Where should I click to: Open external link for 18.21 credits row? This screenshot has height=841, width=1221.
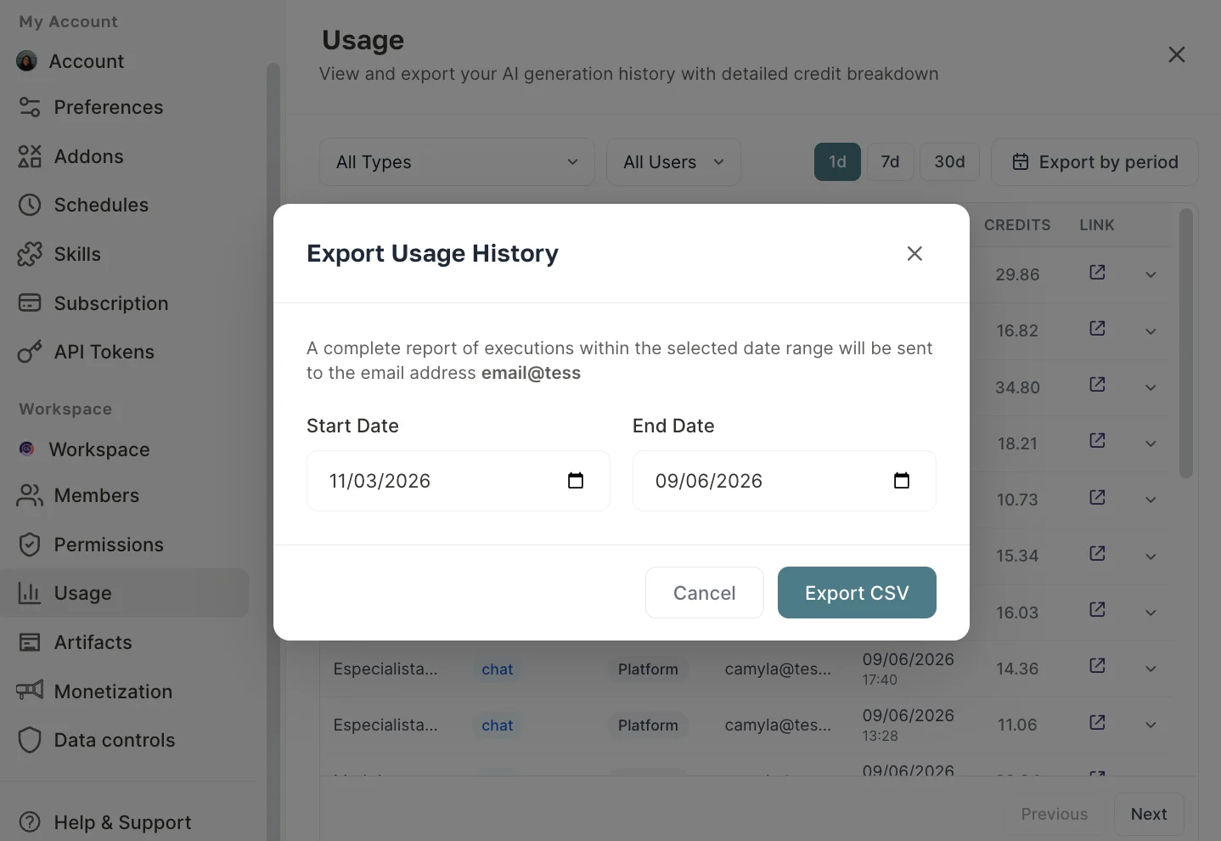click(1097, 440)
